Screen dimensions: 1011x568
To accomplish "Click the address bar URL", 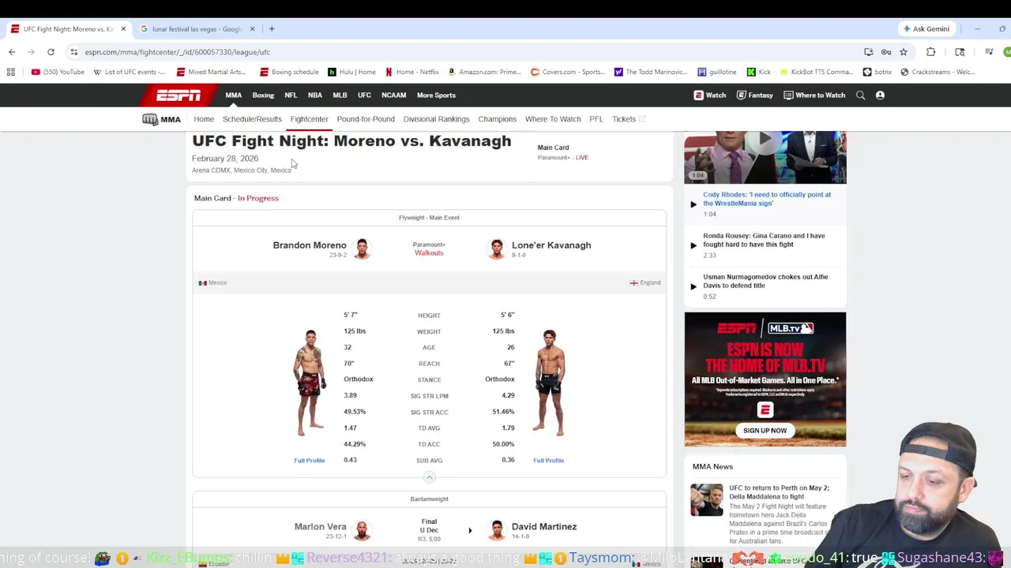I will [178, 52].
